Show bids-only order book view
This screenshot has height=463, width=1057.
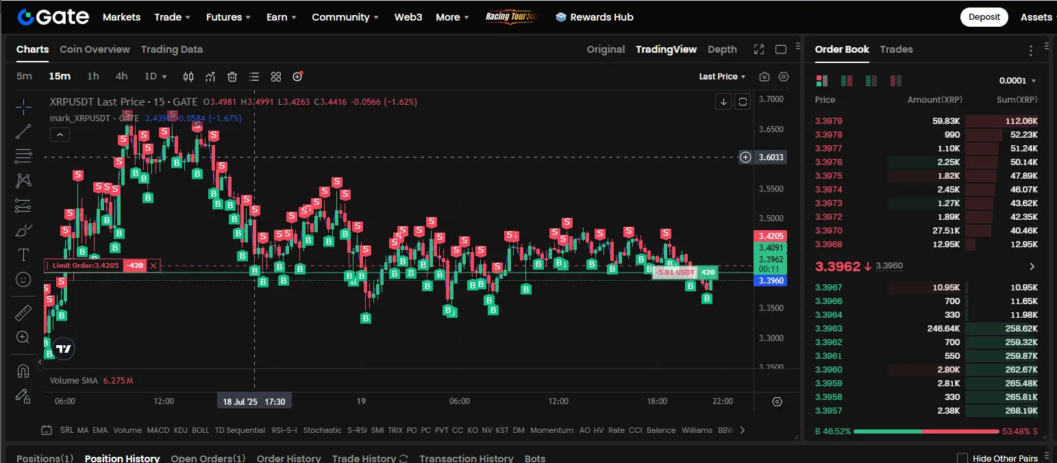coord(871,81)
